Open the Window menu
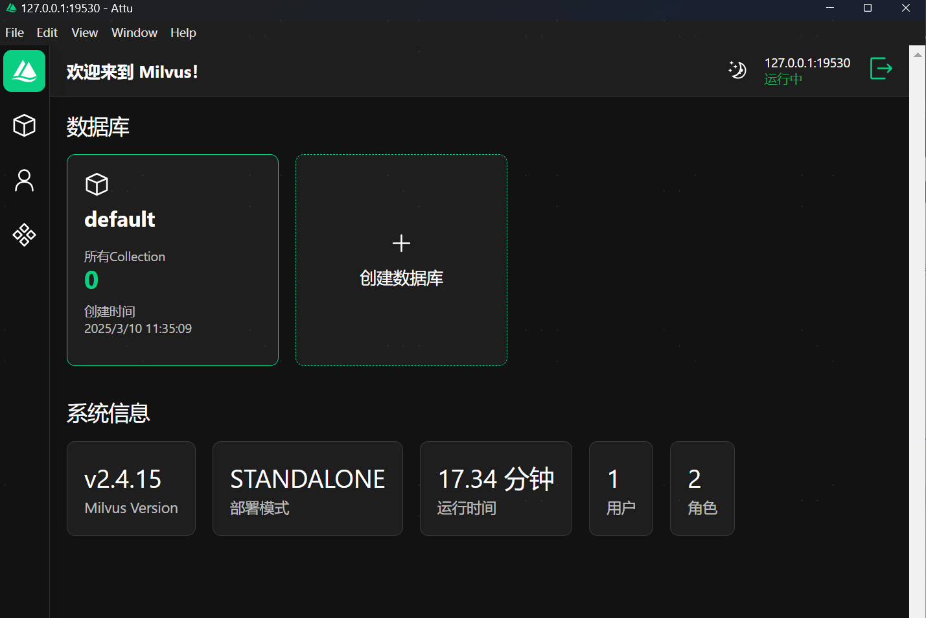926x618 pixels. tap(134, 32)
